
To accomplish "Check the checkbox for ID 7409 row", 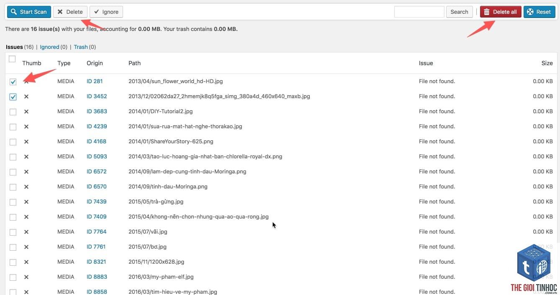I will 13,217.
